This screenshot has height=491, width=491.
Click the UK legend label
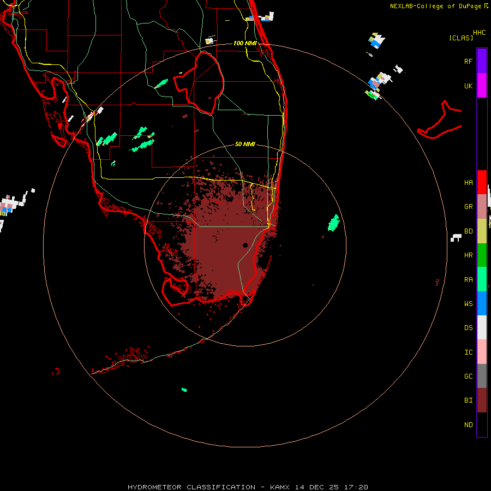(x=468, y=86)
